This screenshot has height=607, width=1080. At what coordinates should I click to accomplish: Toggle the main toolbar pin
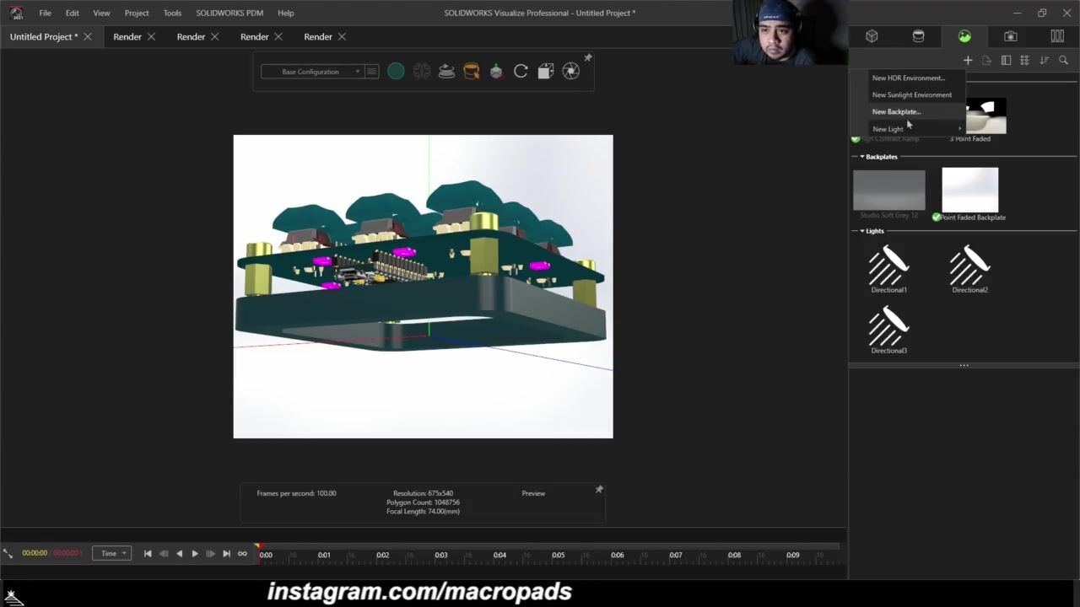(x=588, y=58)
